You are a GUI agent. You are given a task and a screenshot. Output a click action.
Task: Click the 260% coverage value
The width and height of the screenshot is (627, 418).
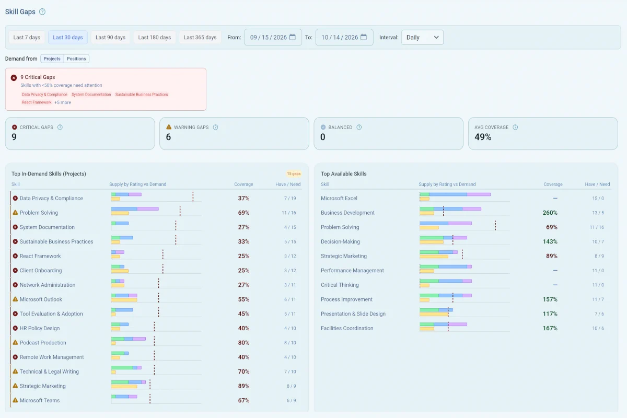point(550,213)
